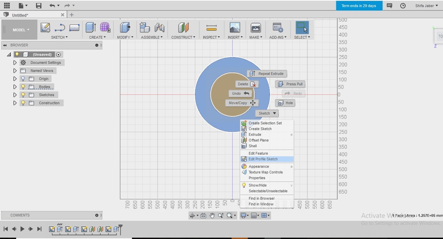The height and width of the screenshot is (239, 443).
Task: Activate the Pan hand tool
Action: click(212, 215)
